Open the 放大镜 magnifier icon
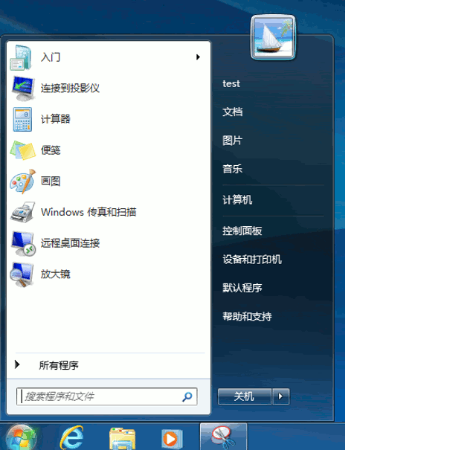This screenshot has height=450, width=476. point(22,274)
